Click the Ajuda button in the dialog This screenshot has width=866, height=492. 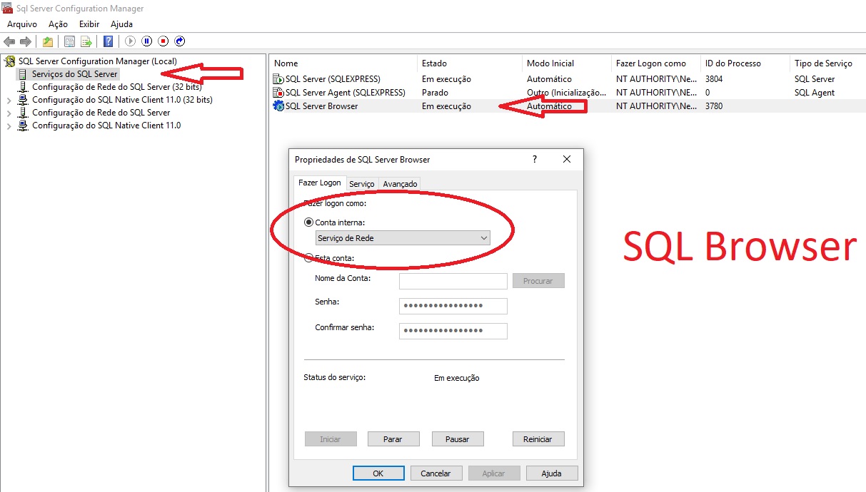pyautogui.click(x=552, y=473)
